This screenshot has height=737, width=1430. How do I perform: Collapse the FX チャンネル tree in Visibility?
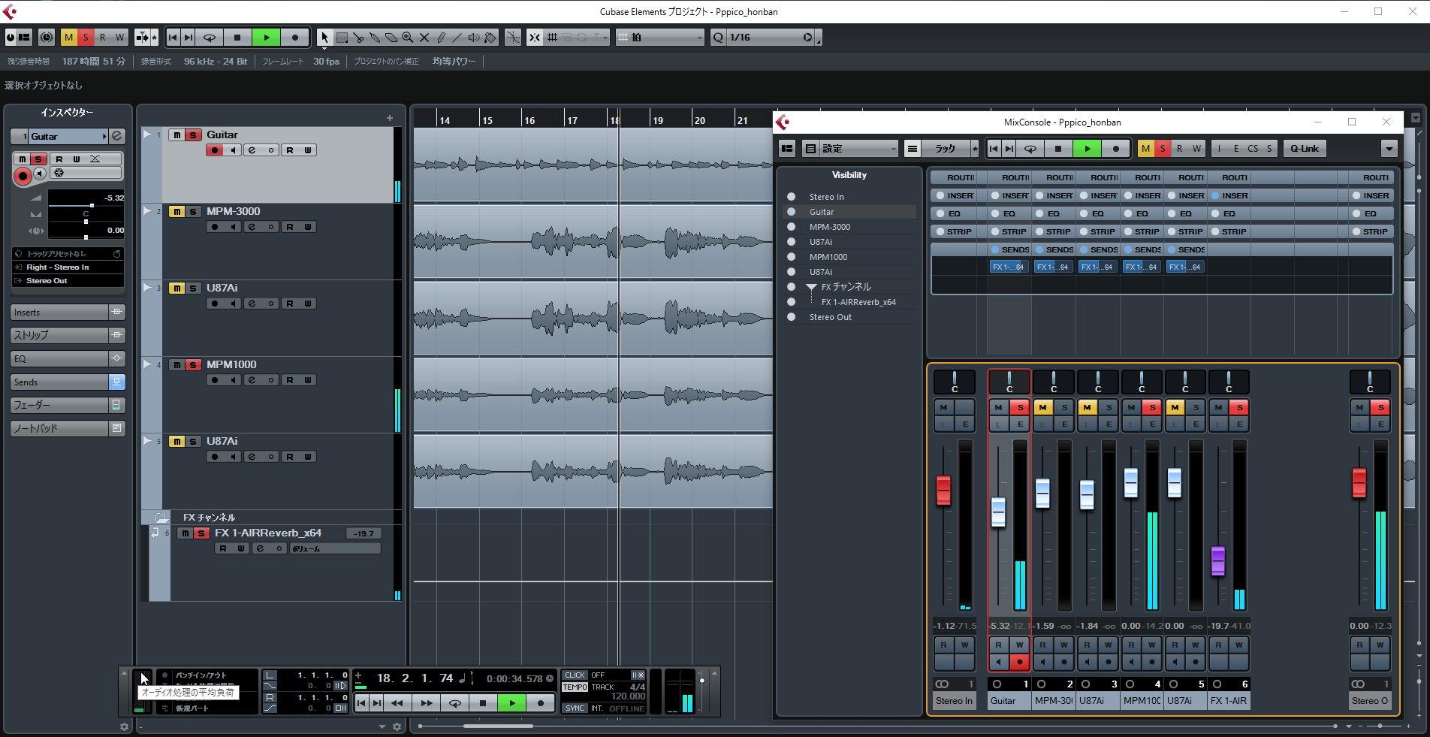coord(812,287)
